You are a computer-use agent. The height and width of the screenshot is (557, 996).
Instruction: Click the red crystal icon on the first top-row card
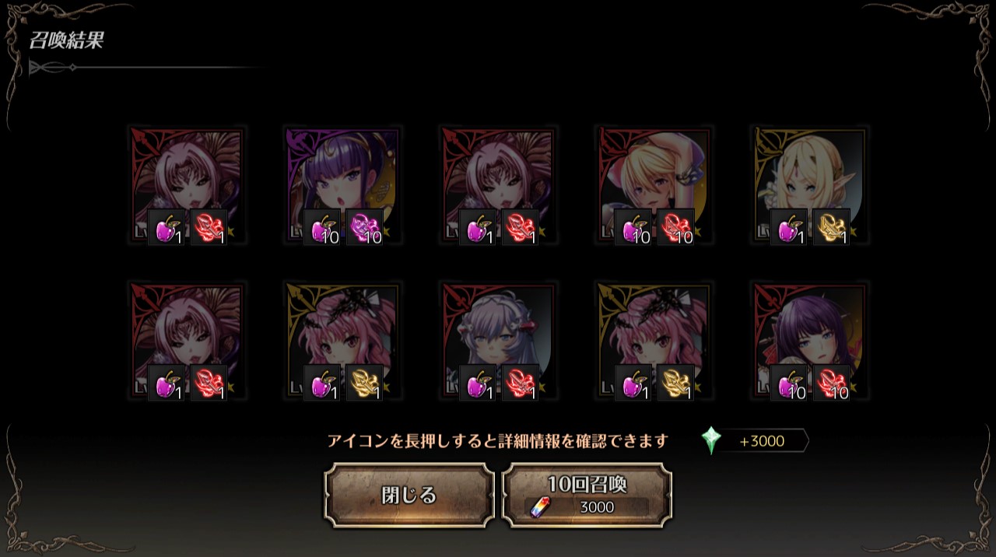click(209, 227)
